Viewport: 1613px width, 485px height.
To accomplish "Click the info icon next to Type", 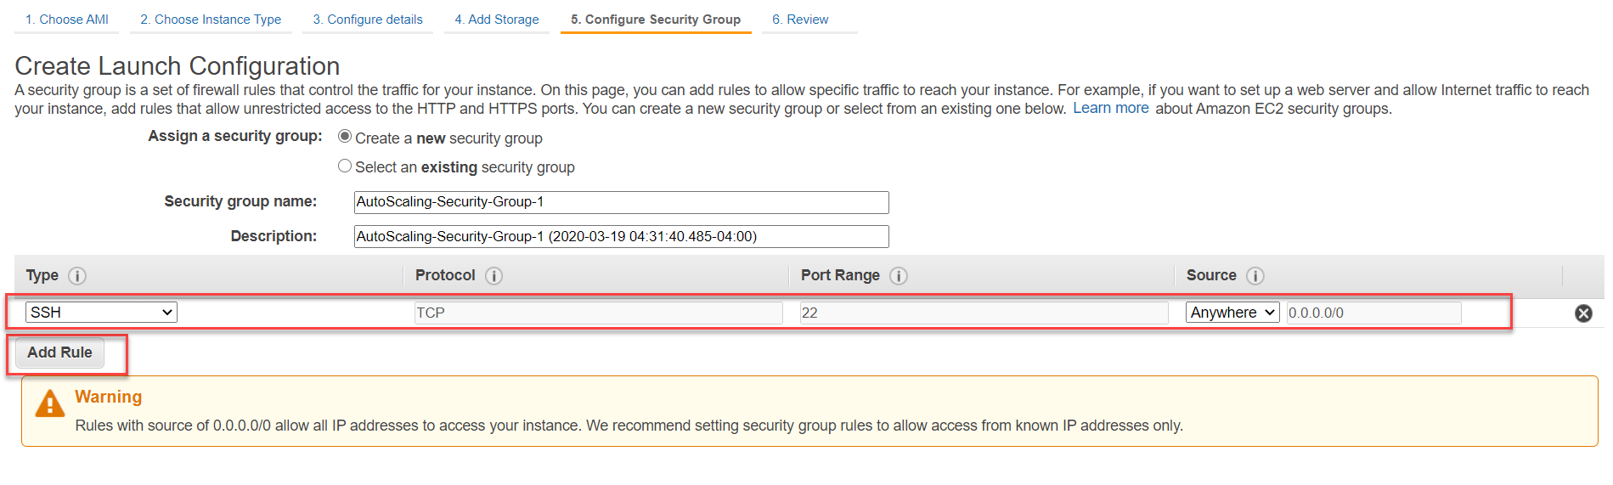I will (77, 276).
